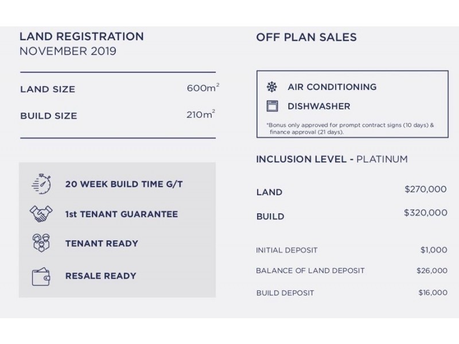This screenshot has width=459, height=344.
Task: Click the wallet resale ready icon
Action: [40, 276]
